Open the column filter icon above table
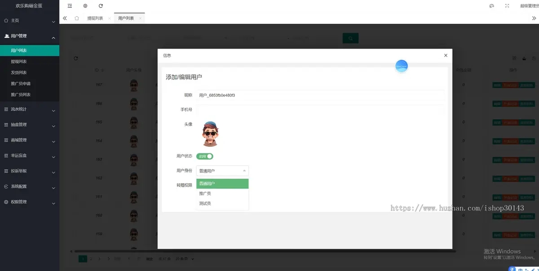Viewport: 539px width, 271px height. click(514, 58)
